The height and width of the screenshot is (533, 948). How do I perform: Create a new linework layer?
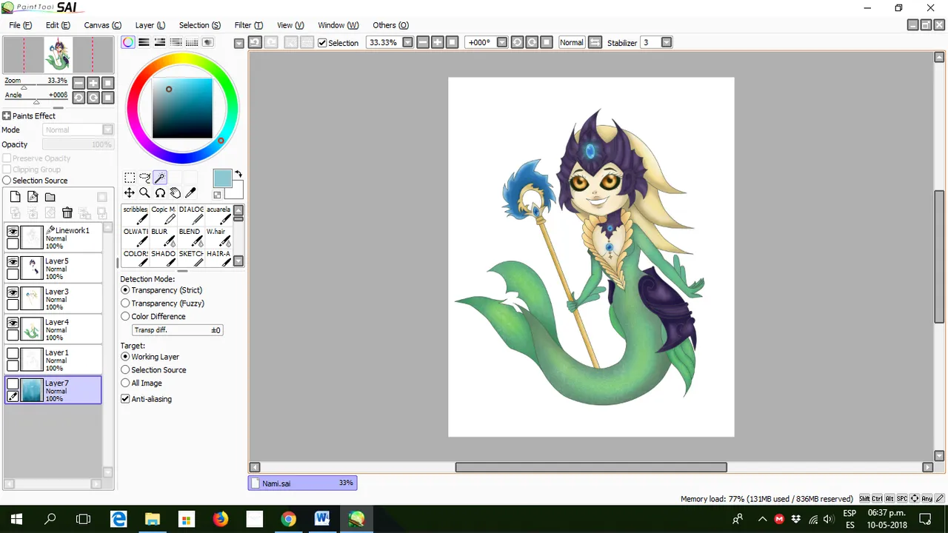pyautogui.click(x=33, y=197)
